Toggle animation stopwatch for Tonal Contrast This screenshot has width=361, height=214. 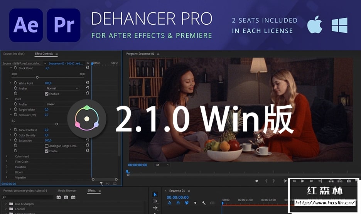click(15, 130)
